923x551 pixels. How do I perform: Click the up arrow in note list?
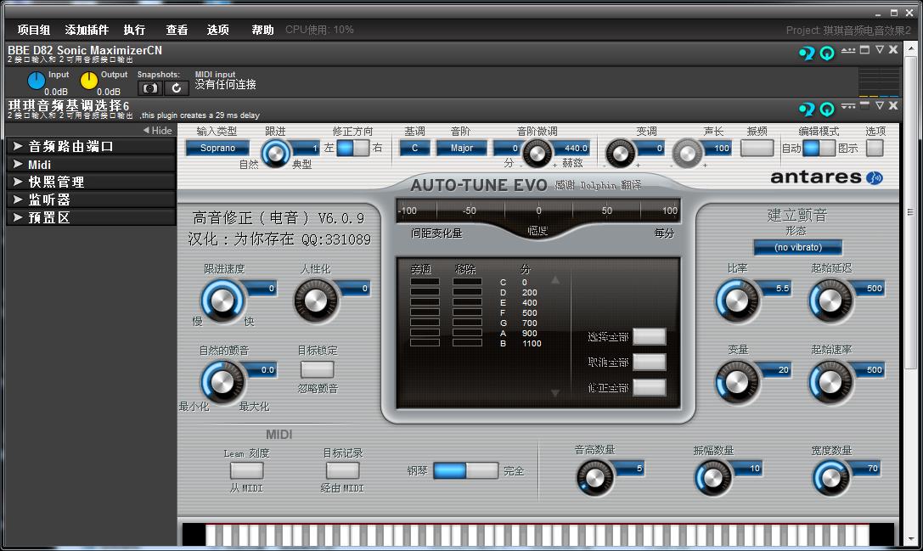pyautogui.click(x=554, y=280)
